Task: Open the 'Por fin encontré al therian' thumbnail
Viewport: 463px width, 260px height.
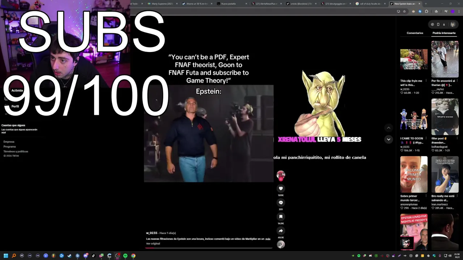Action: [x=445, y=59]
